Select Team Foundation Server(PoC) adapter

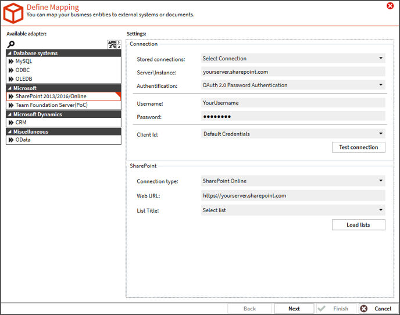click(x=63, y=105)
